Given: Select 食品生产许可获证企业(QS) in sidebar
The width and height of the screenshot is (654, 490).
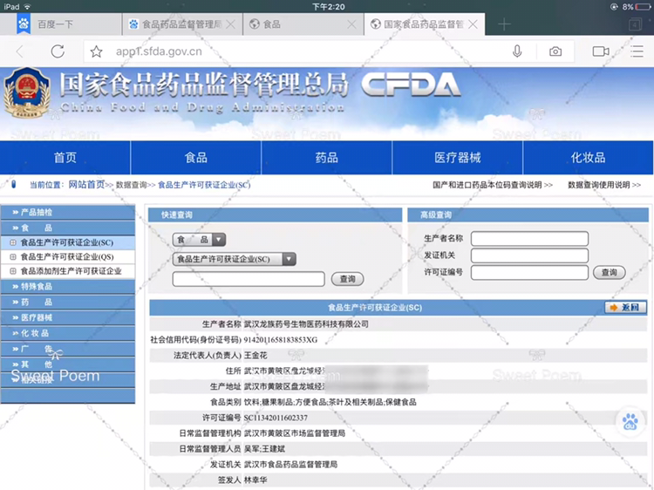Looking at the screenshot, I should pyautogui.click(x=67, y=257).
